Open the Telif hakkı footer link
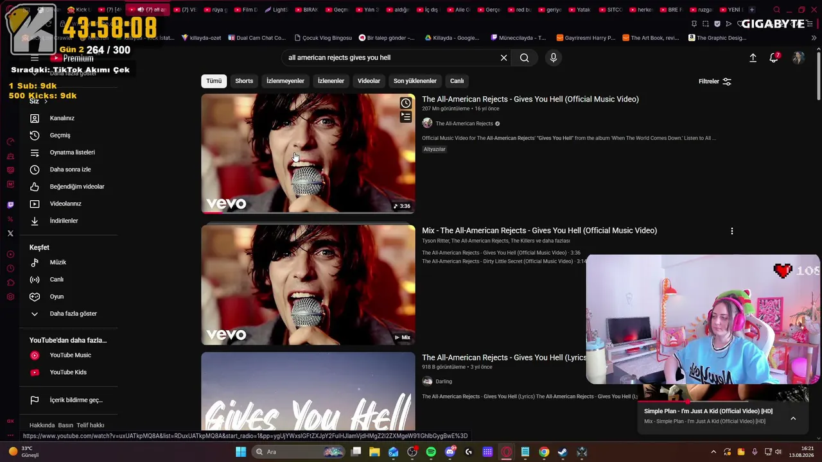The image size is (822, 462). coord(91,425)
